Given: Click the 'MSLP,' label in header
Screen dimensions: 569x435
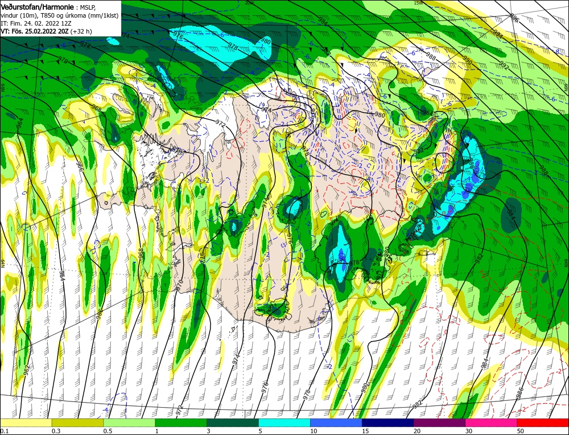Looking at the screenshot, I should [88, 7].
